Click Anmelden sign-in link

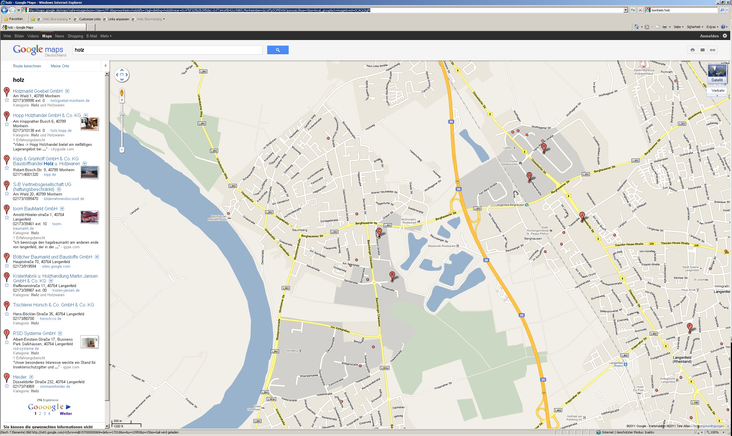pyautogui.click(x=709, y=36)
